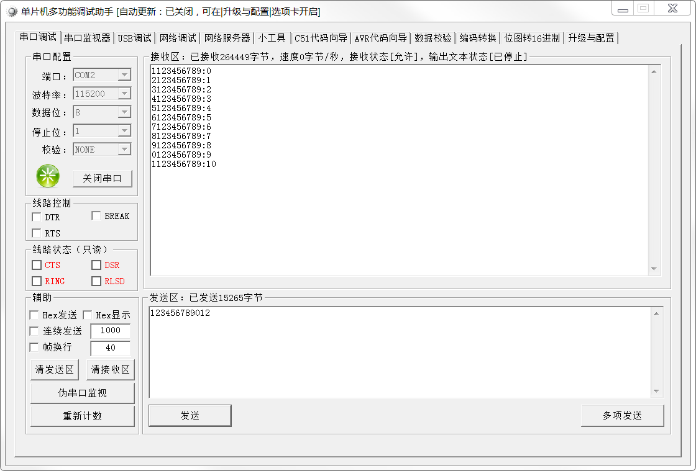Switch to the 网络调试 tab
This screenshot has height=471, width=696.
pyautogui.click(x=178, y=38)
